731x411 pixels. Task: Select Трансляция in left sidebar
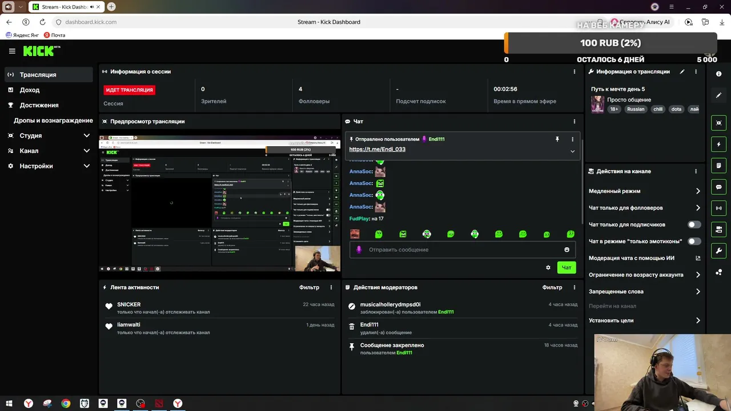click(49, 75)
